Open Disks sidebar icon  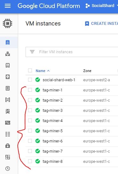[8, 77]
